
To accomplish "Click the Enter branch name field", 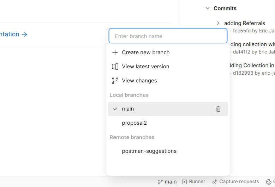I will pos(168,36).
